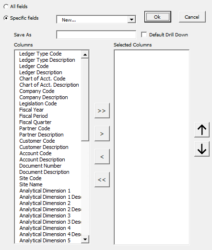Select Analytical Dimension 4 code item

coord(47,228)
